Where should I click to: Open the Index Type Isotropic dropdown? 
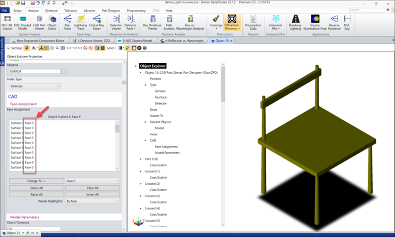pos(34,86)
